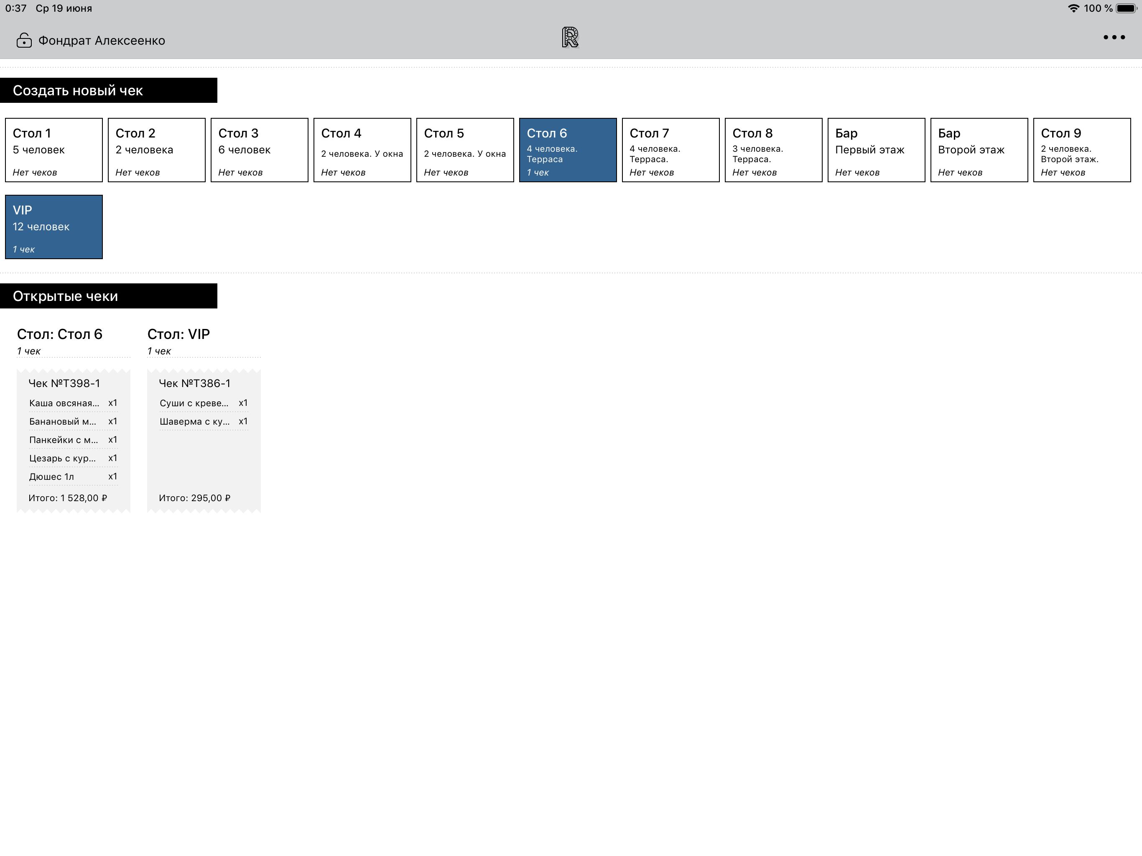Open receipt Чек №T398-1
The height and width of the screenshot is (856, 1142).
click(73, 441)
